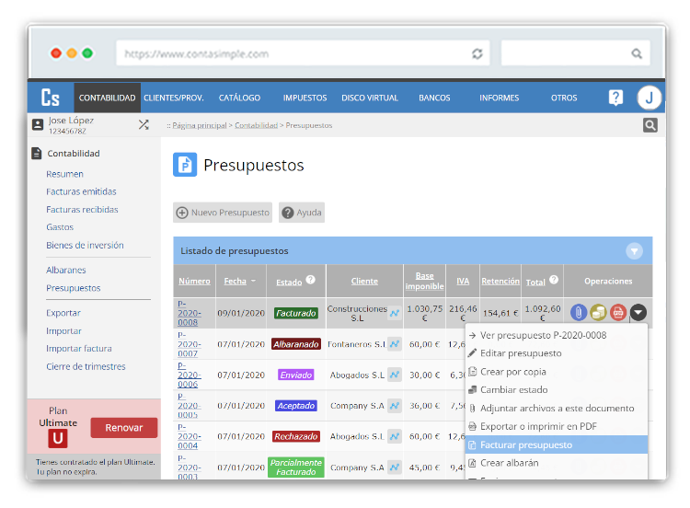Click the search magnifier icon below the user avatar

[x=650, y=125]
